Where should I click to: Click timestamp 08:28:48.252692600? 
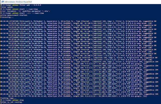(x=9, y=62)
